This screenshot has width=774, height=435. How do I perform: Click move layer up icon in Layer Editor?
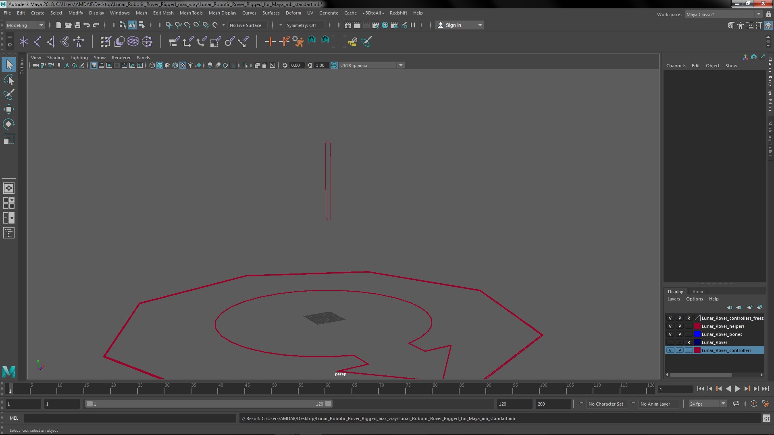click(730, 307)
